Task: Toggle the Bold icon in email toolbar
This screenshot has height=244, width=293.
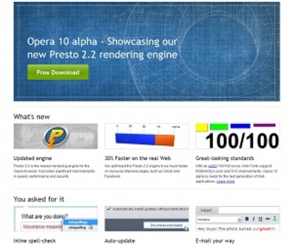Action: [x=246, y=219]
